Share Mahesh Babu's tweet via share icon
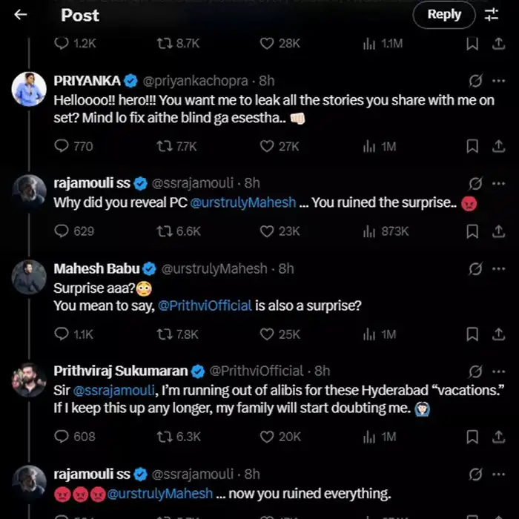The height and width of the screenshot is (519, 519). (x=498, y=334)
